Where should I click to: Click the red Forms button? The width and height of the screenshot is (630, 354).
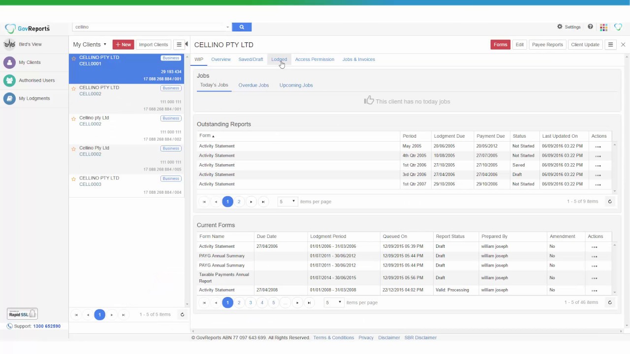pyautogui.click(x=501, y=45)
